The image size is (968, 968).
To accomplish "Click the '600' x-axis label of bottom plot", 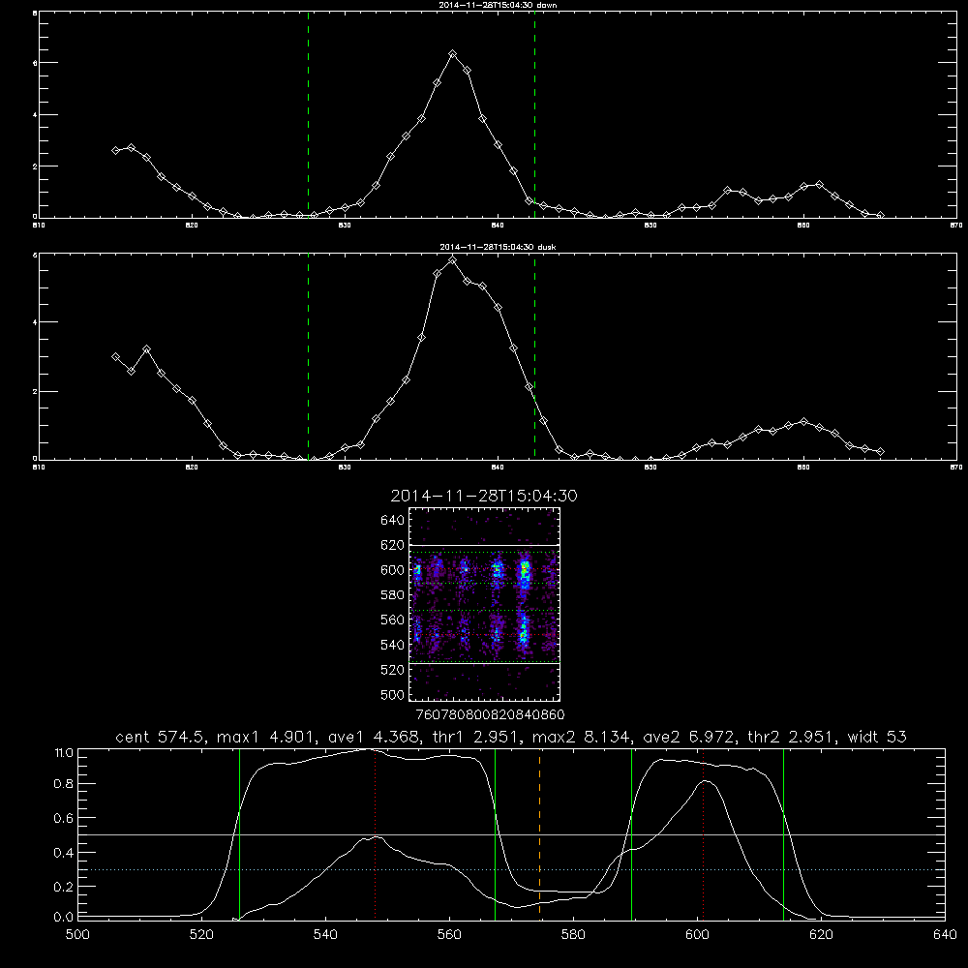I will [x=697, y=935].
